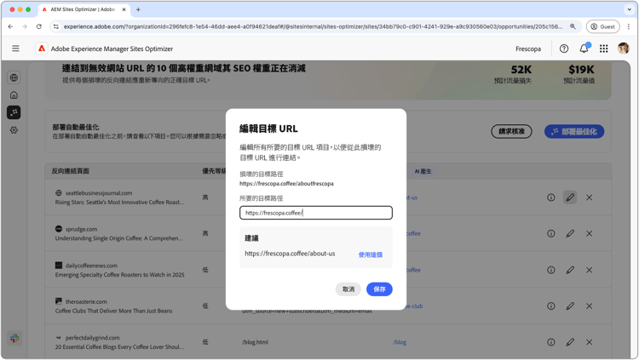Show info for the sprudge.com row
This screenshot has width=639, height=360.
(551, 234)
